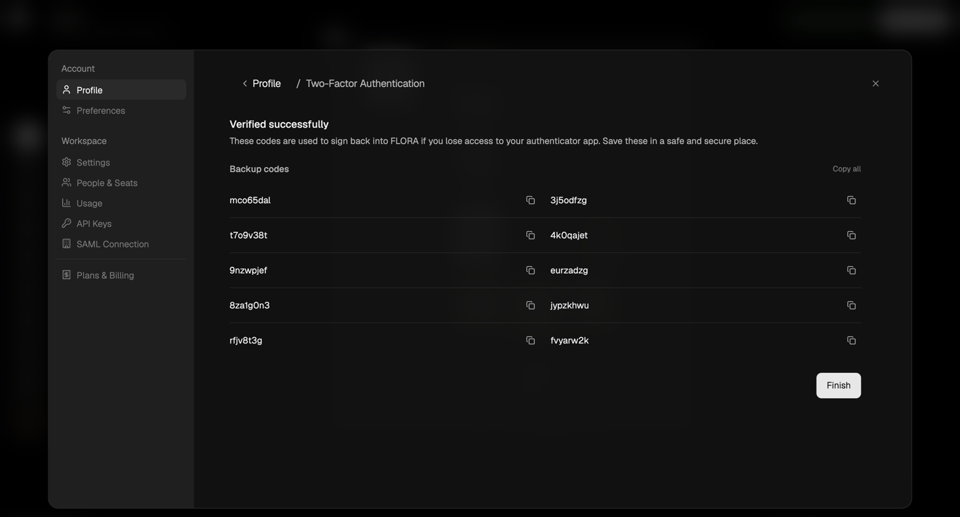
Task: Finish two-factor setup
Action: click(x=838, y=386)
